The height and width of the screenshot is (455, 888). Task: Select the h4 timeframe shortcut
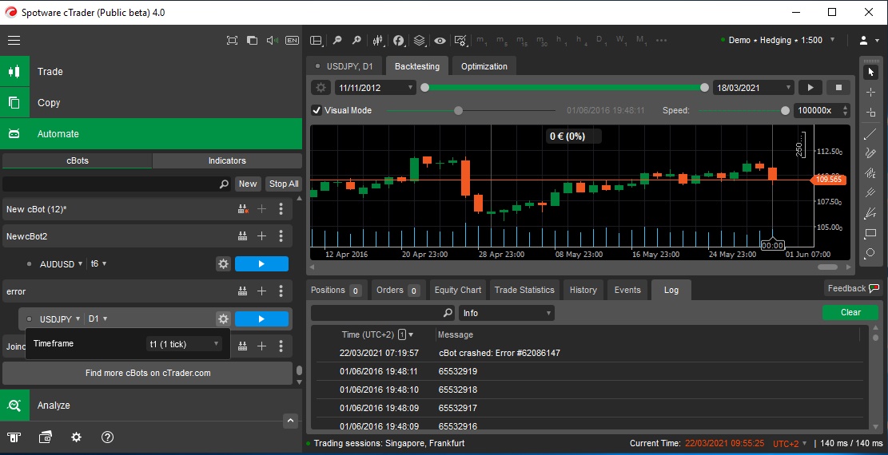582,40
